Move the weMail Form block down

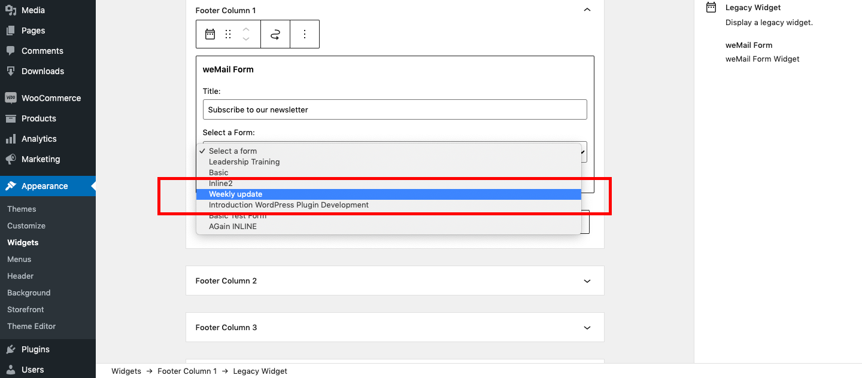pyautogui.click(x=247, y=38)
